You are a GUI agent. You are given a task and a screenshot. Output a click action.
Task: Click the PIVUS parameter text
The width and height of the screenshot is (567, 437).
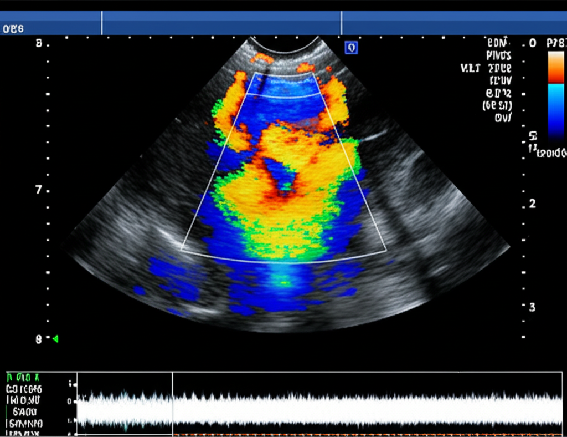click(498, 55)
